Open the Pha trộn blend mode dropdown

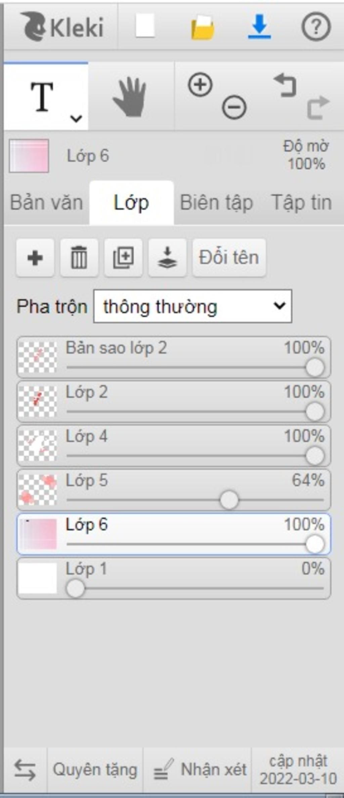(192, 306)
